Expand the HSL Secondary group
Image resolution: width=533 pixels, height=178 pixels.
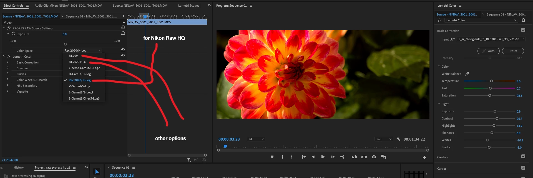(x=7, y=85)
